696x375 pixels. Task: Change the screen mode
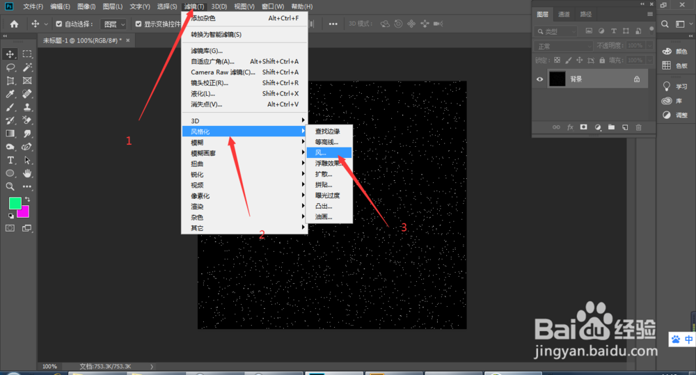[27, 228]
